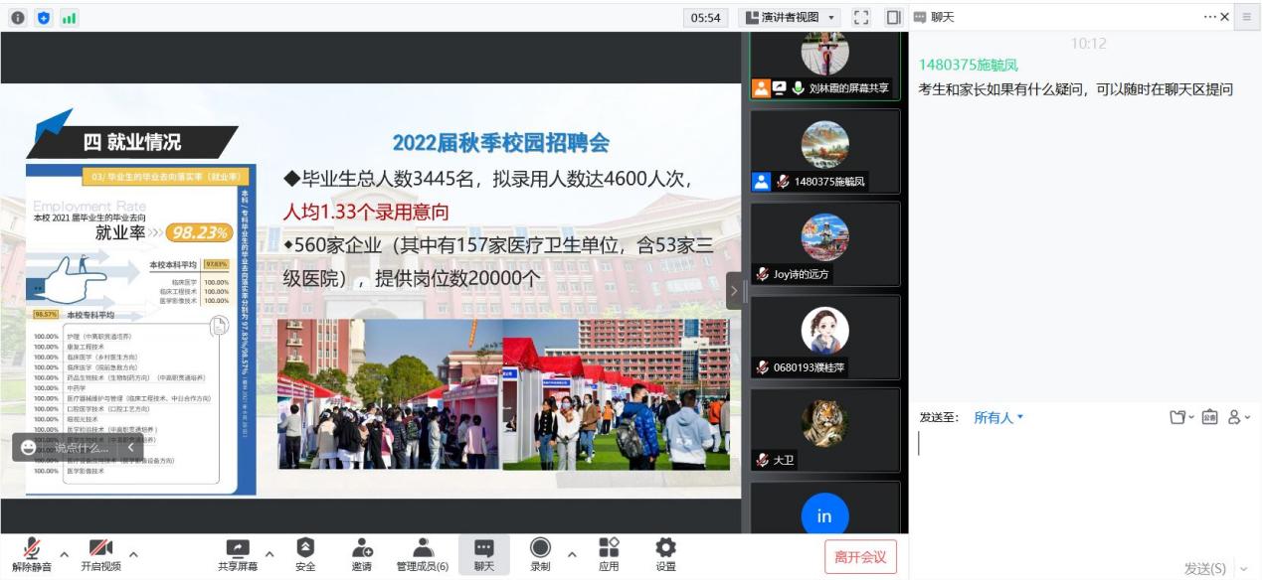Turn on camera with 开启视频

click(100, 554)
